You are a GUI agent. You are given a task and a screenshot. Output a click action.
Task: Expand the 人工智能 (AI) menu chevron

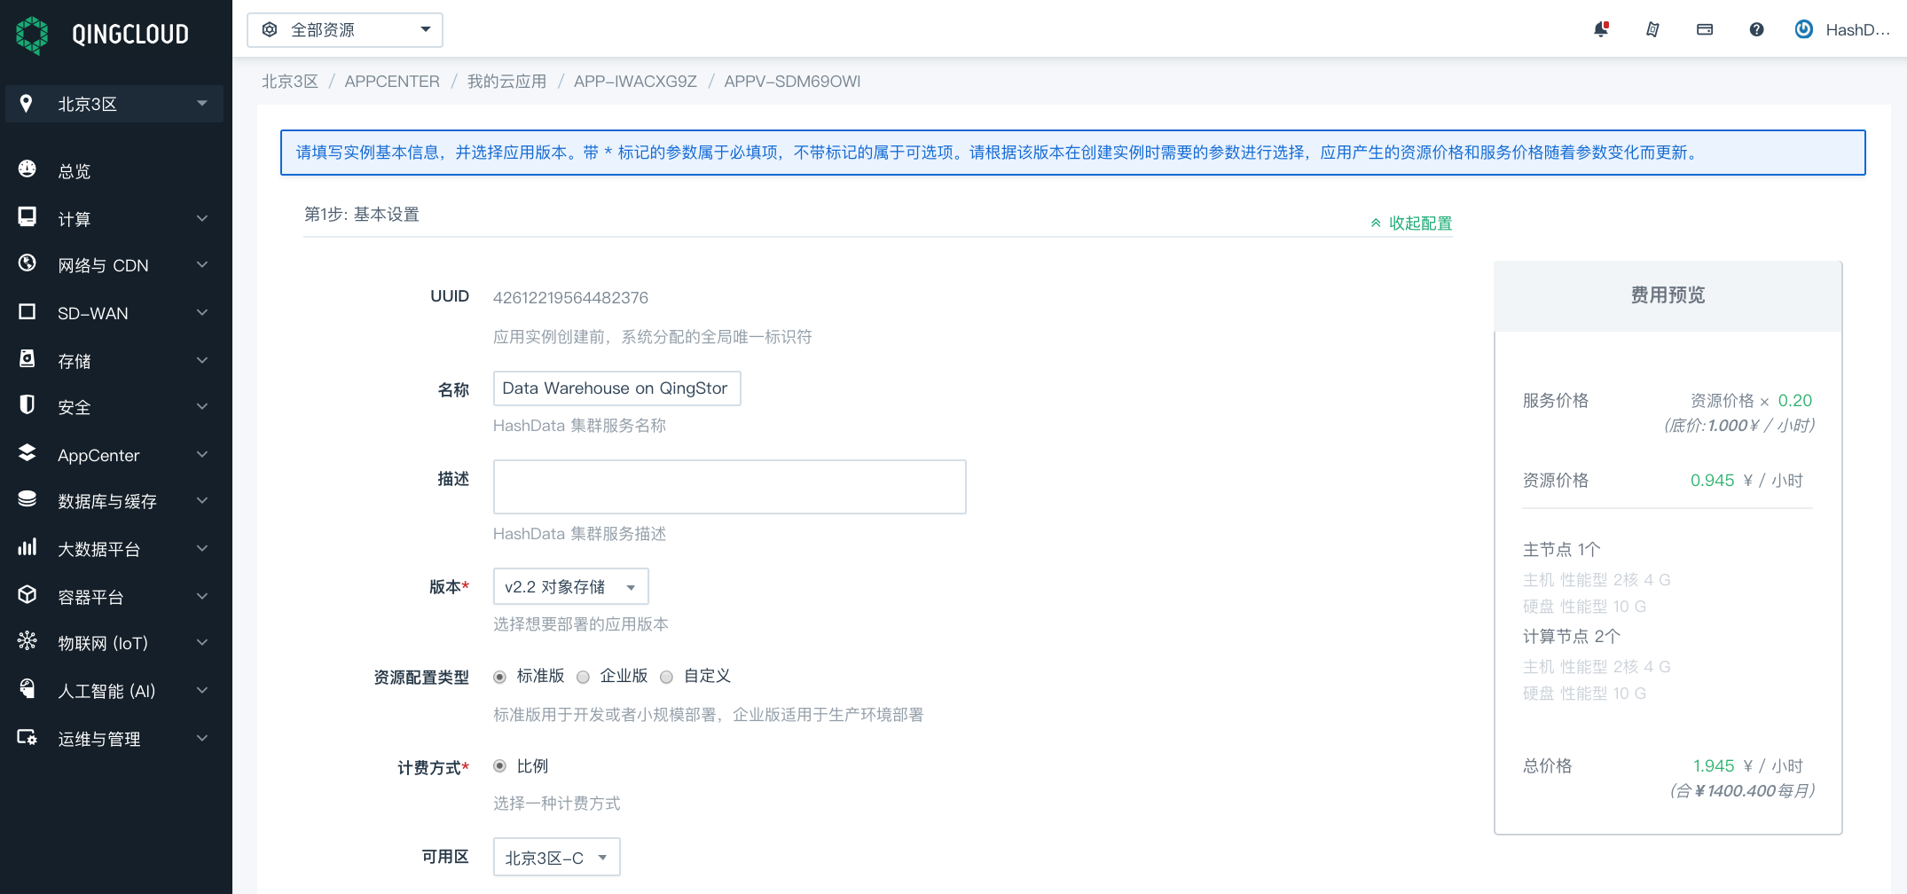(202, 690)
